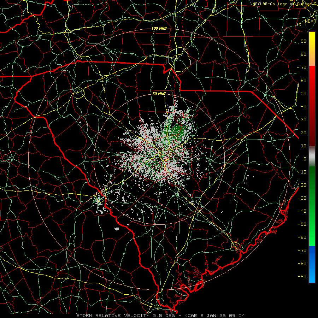
Task: Click the 30 value on the velocity scale
Action: pyautogui.click(x=304, y=120)
